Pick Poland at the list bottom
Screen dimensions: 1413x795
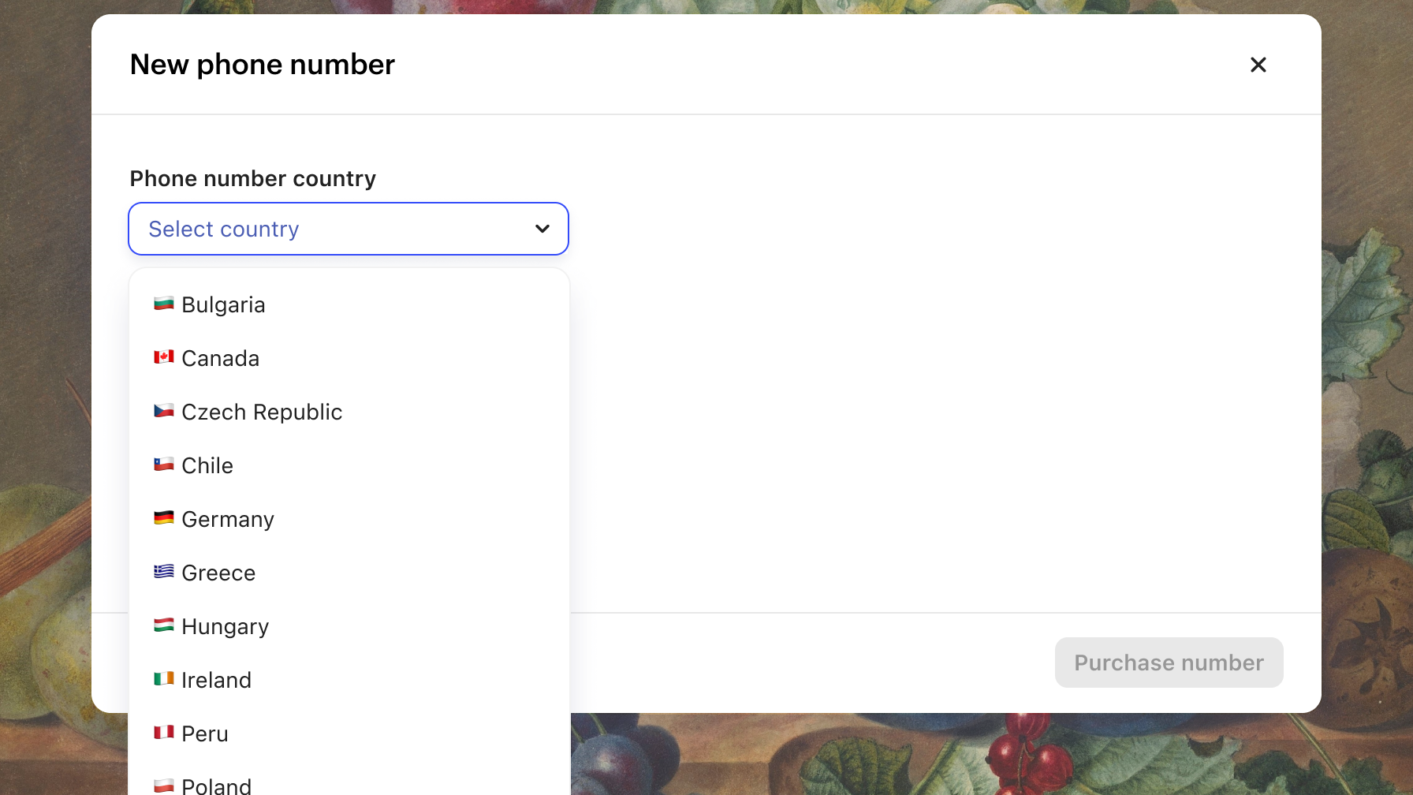[216, 786]
